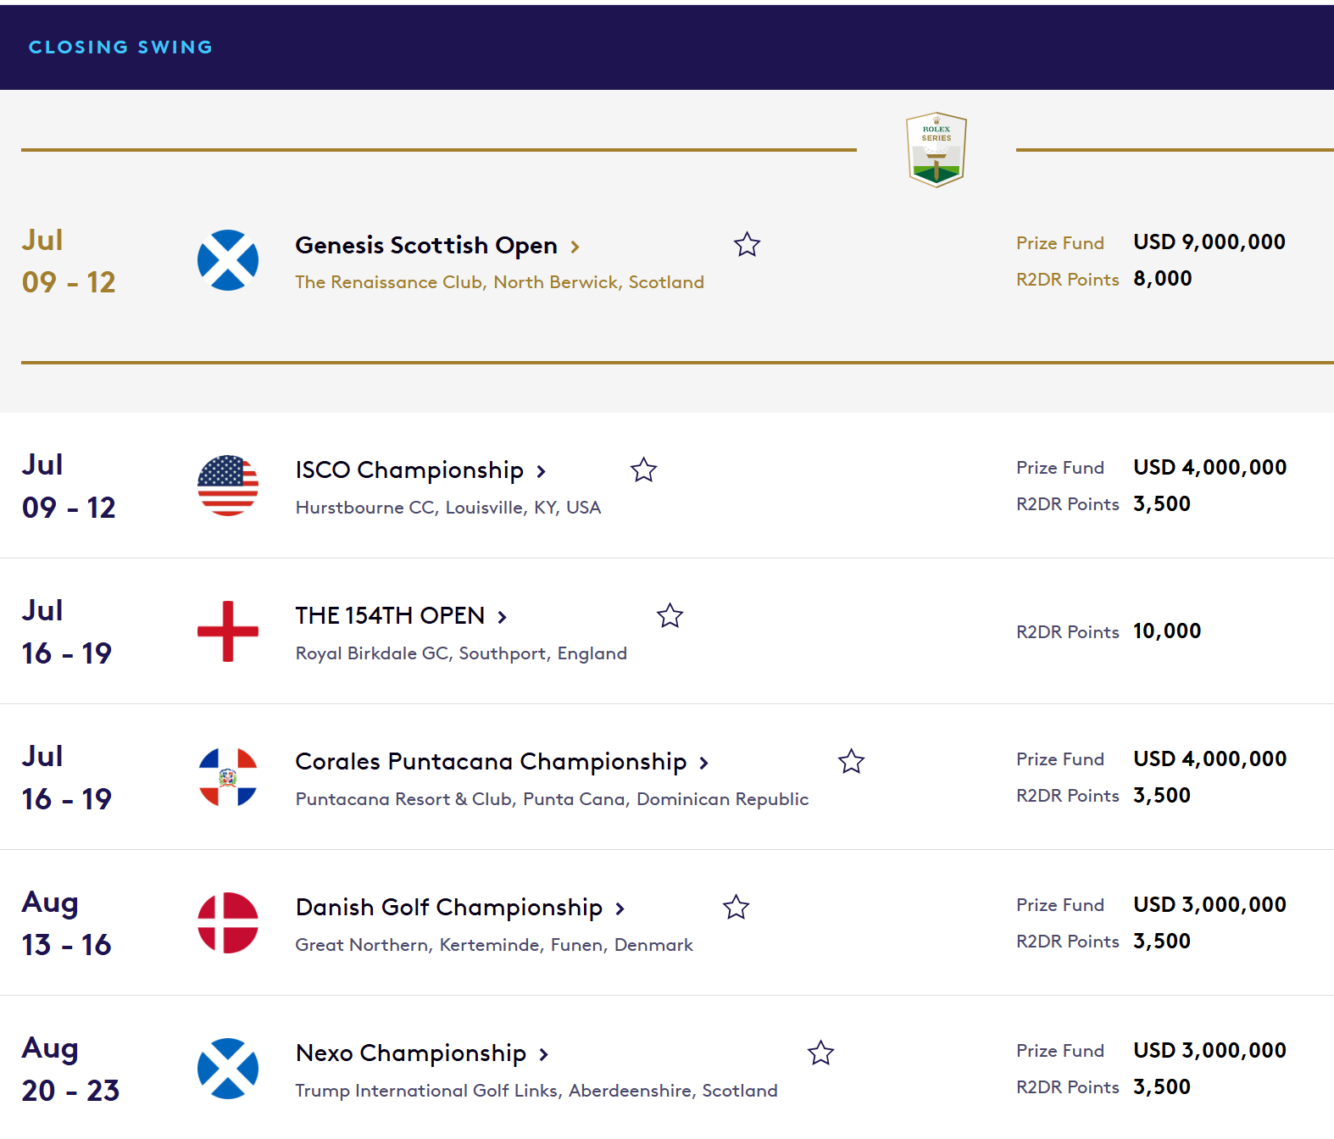The width and height of the screenshot is (1334, 1139).
Task: Open the ISCO Championship tournament link
Action: click(409, 469)
